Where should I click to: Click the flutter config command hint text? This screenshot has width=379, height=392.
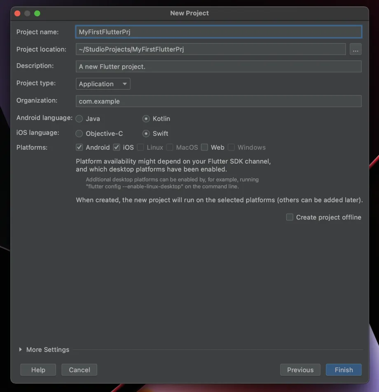coord(172,183)
